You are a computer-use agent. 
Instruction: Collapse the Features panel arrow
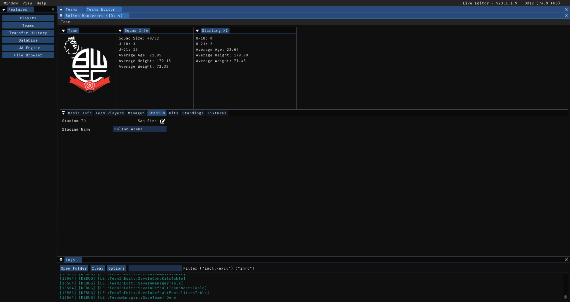point(4,10)
